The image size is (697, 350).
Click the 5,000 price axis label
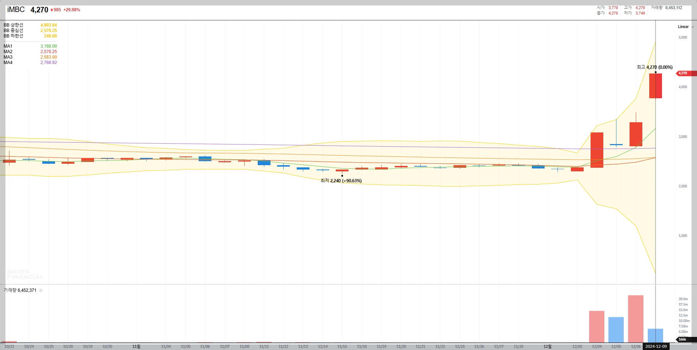682,37
